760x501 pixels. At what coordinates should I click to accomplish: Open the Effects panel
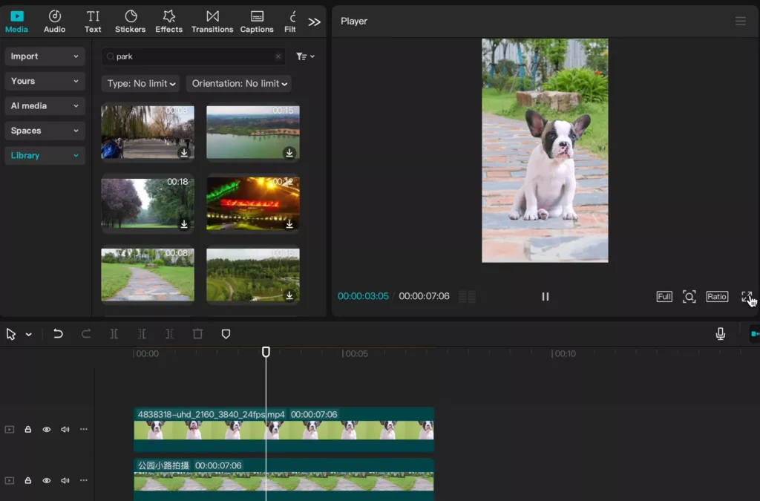[168, 22]
